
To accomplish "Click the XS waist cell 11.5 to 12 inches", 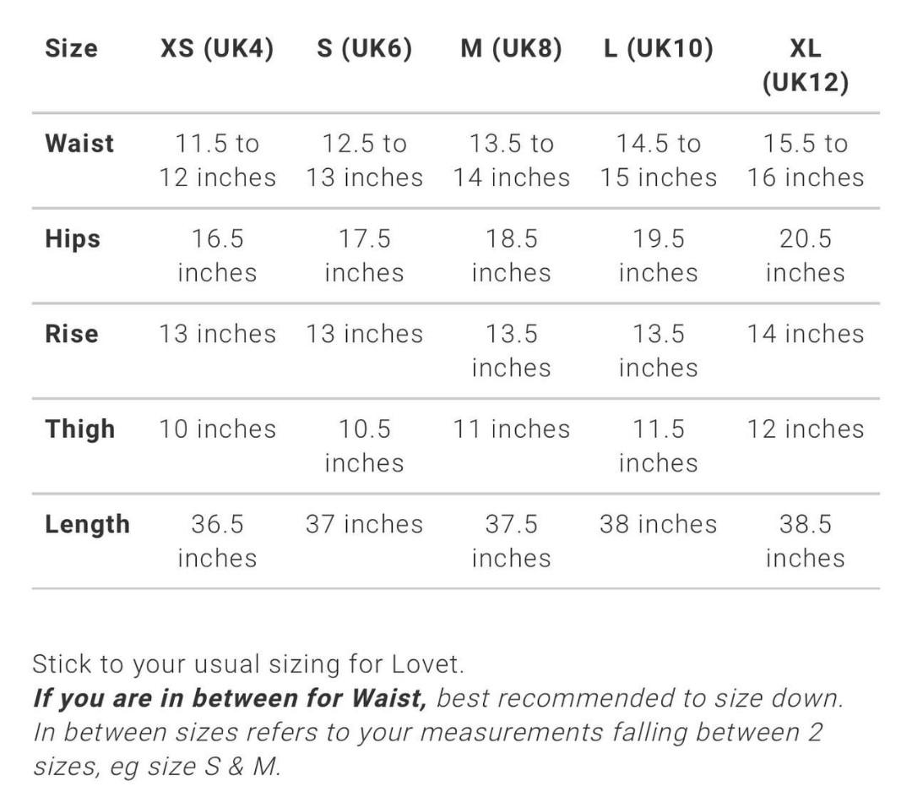I will click(x=217, y=160).
